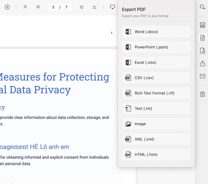
Task: Click the zoom in plus icon
Action: 7,7
